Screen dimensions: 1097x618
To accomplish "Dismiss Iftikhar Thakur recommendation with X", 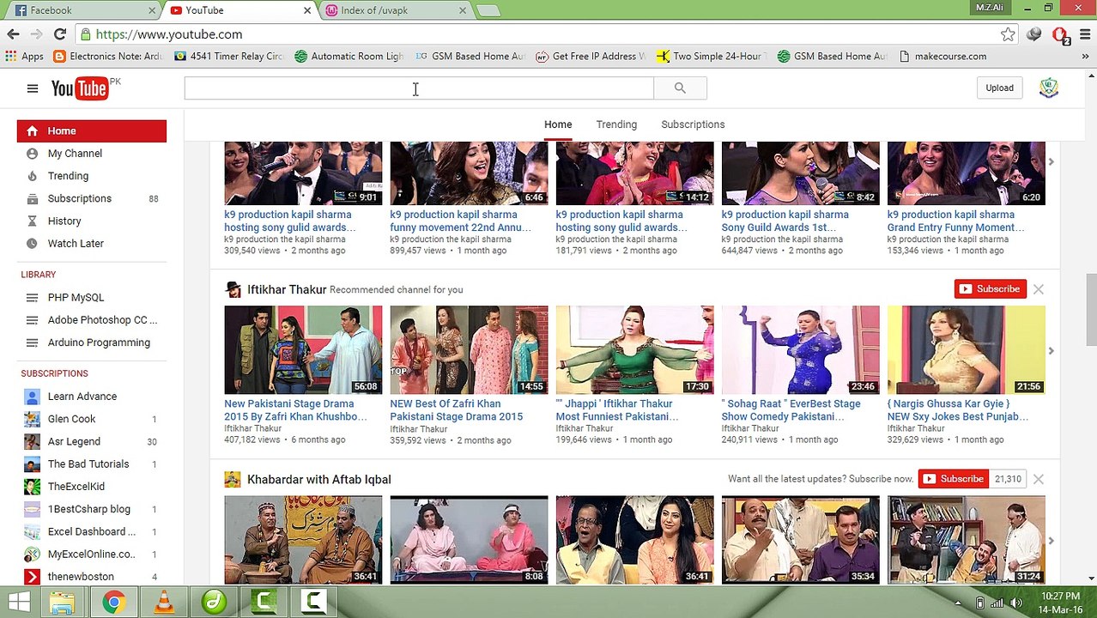I will click(1039, 289).
